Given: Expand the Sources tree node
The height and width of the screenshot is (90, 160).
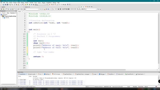Looking at the screenshot, I should [3, 18].
